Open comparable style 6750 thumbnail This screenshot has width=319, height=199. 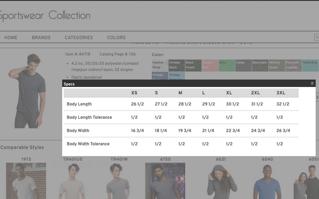[165, 181]
